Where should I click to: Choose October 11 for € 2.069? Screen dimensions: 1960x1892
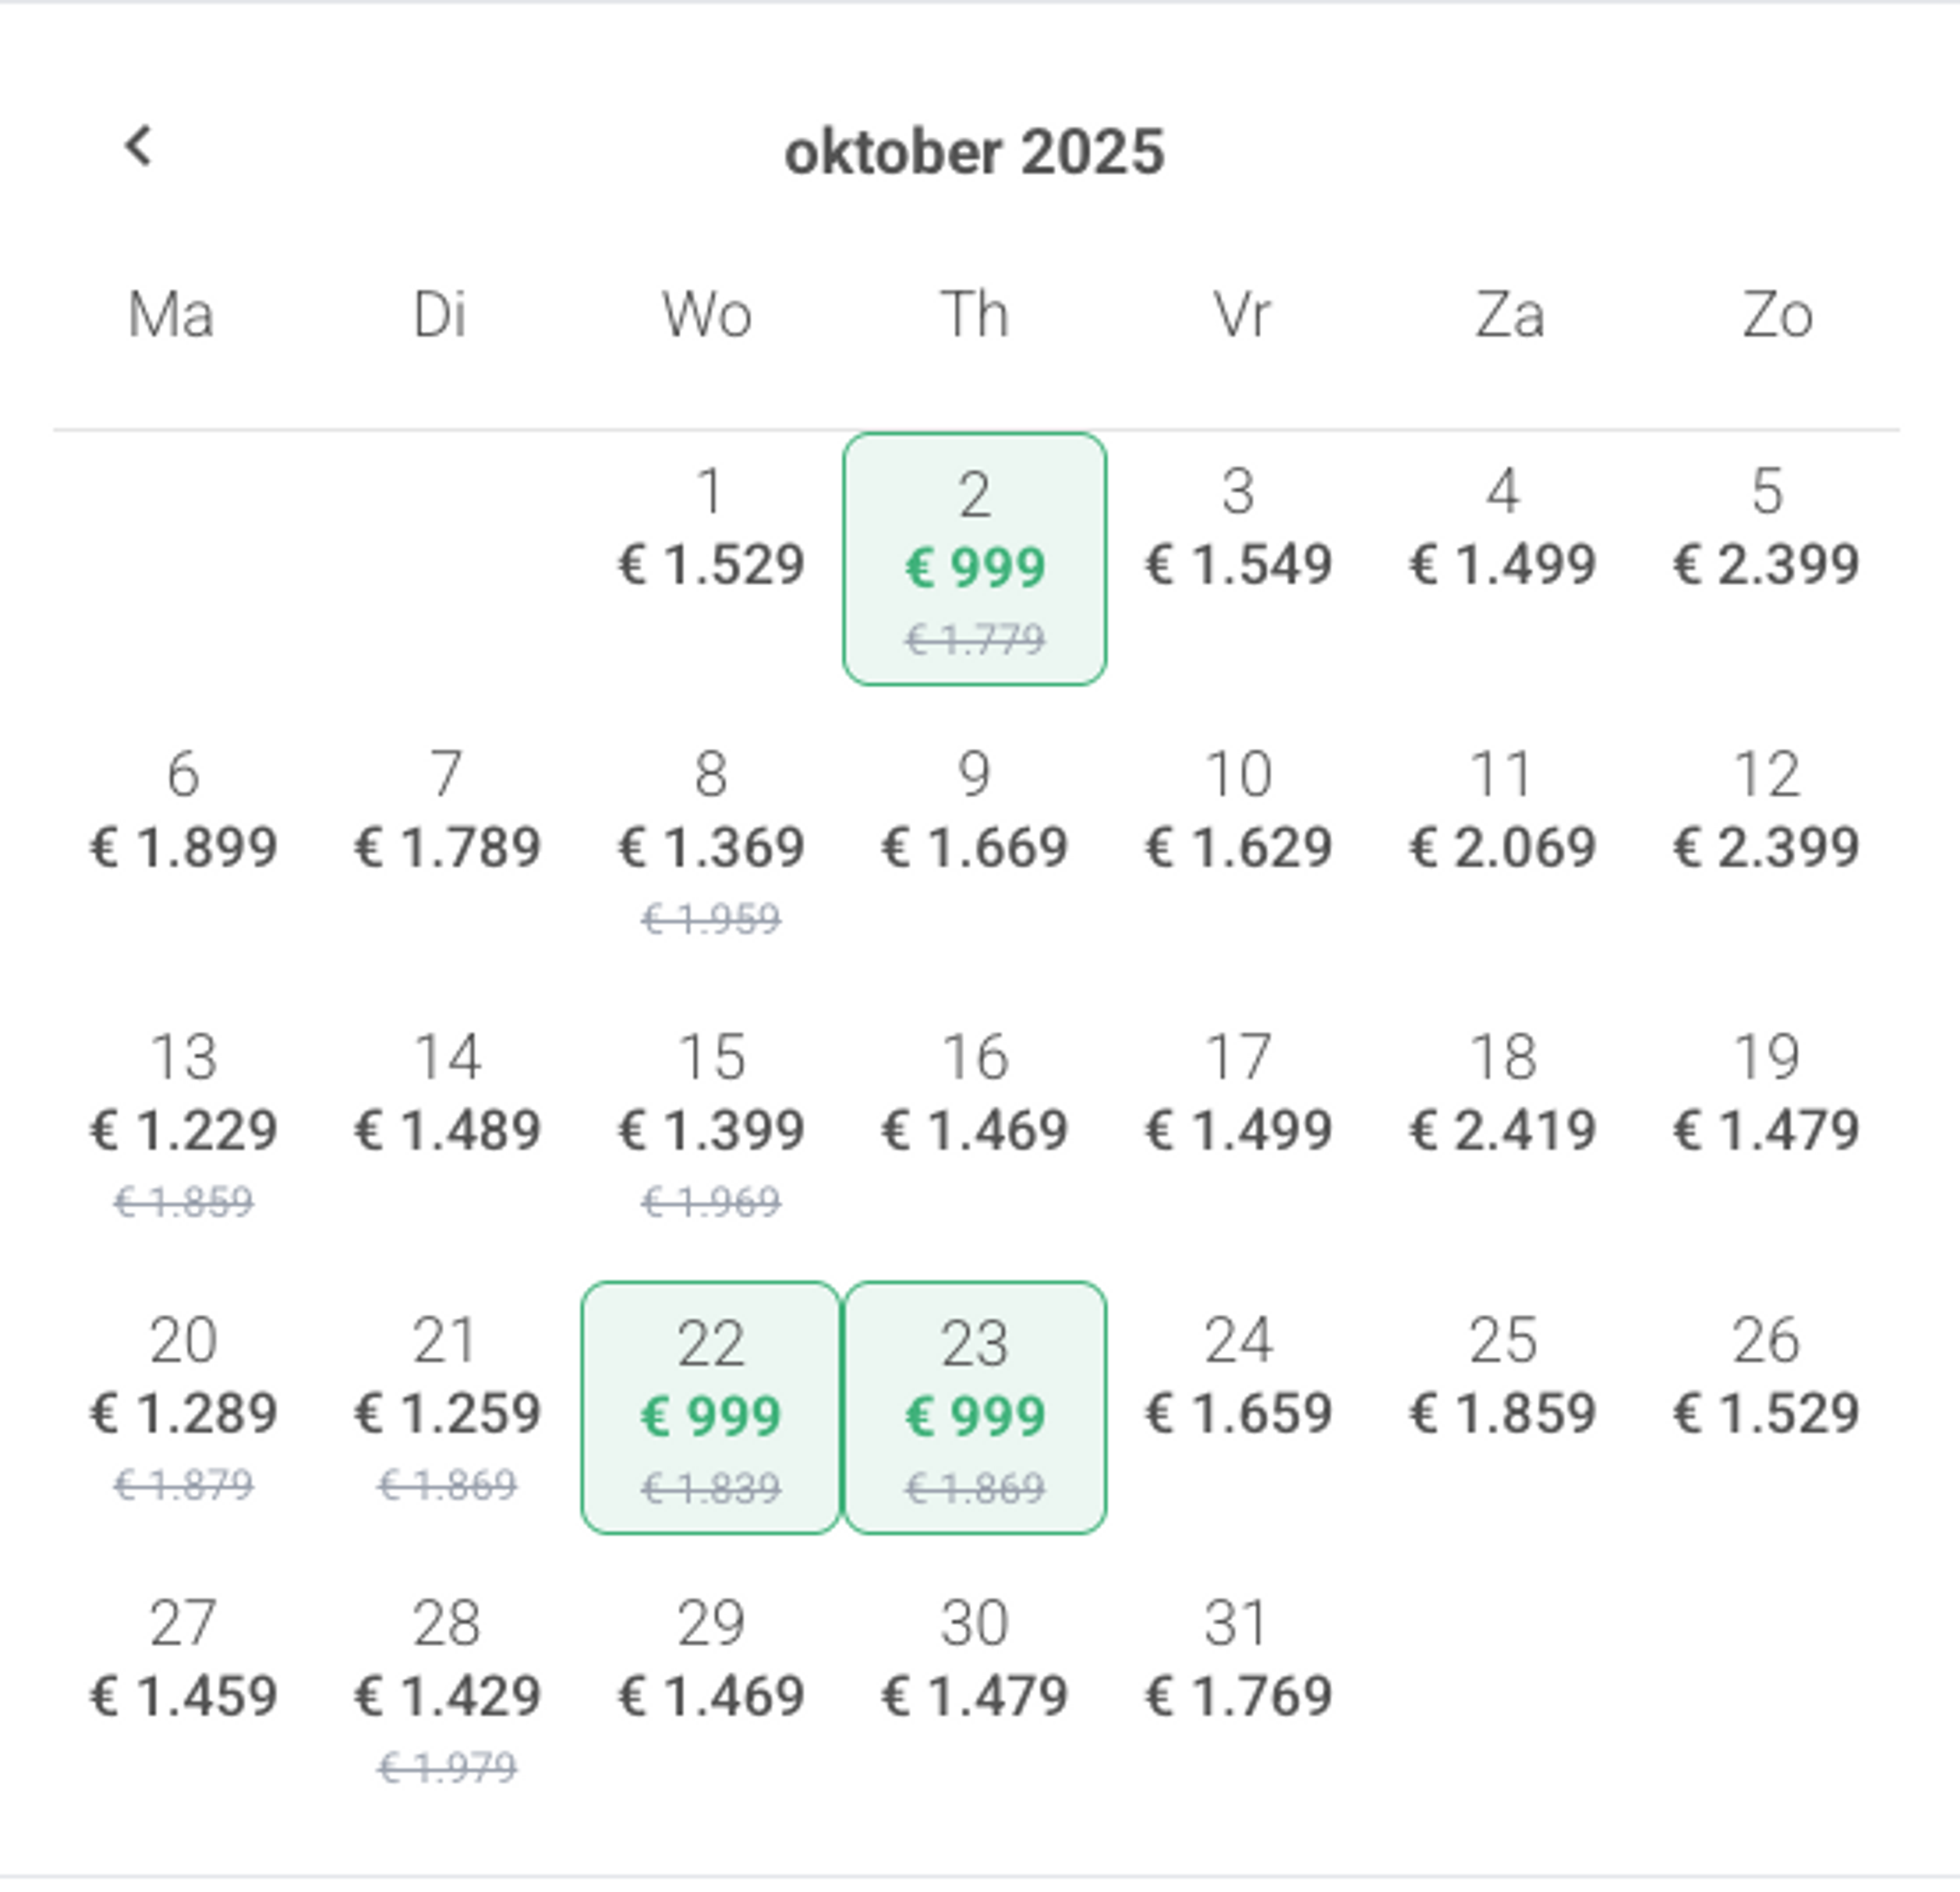coord(1503,841)
